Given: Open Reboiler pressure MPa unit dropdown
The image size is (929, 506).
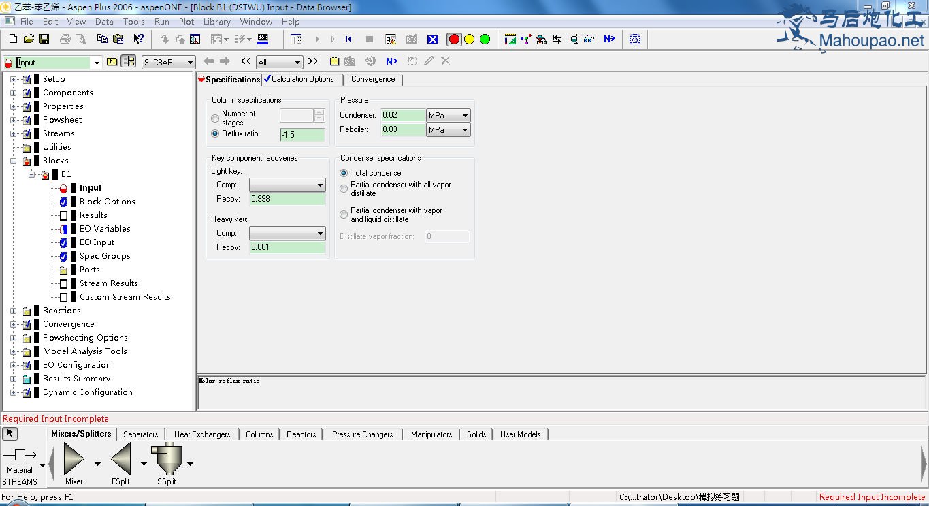Looking at the screenshot, I should pyautogui.click(x=465, y=130).
